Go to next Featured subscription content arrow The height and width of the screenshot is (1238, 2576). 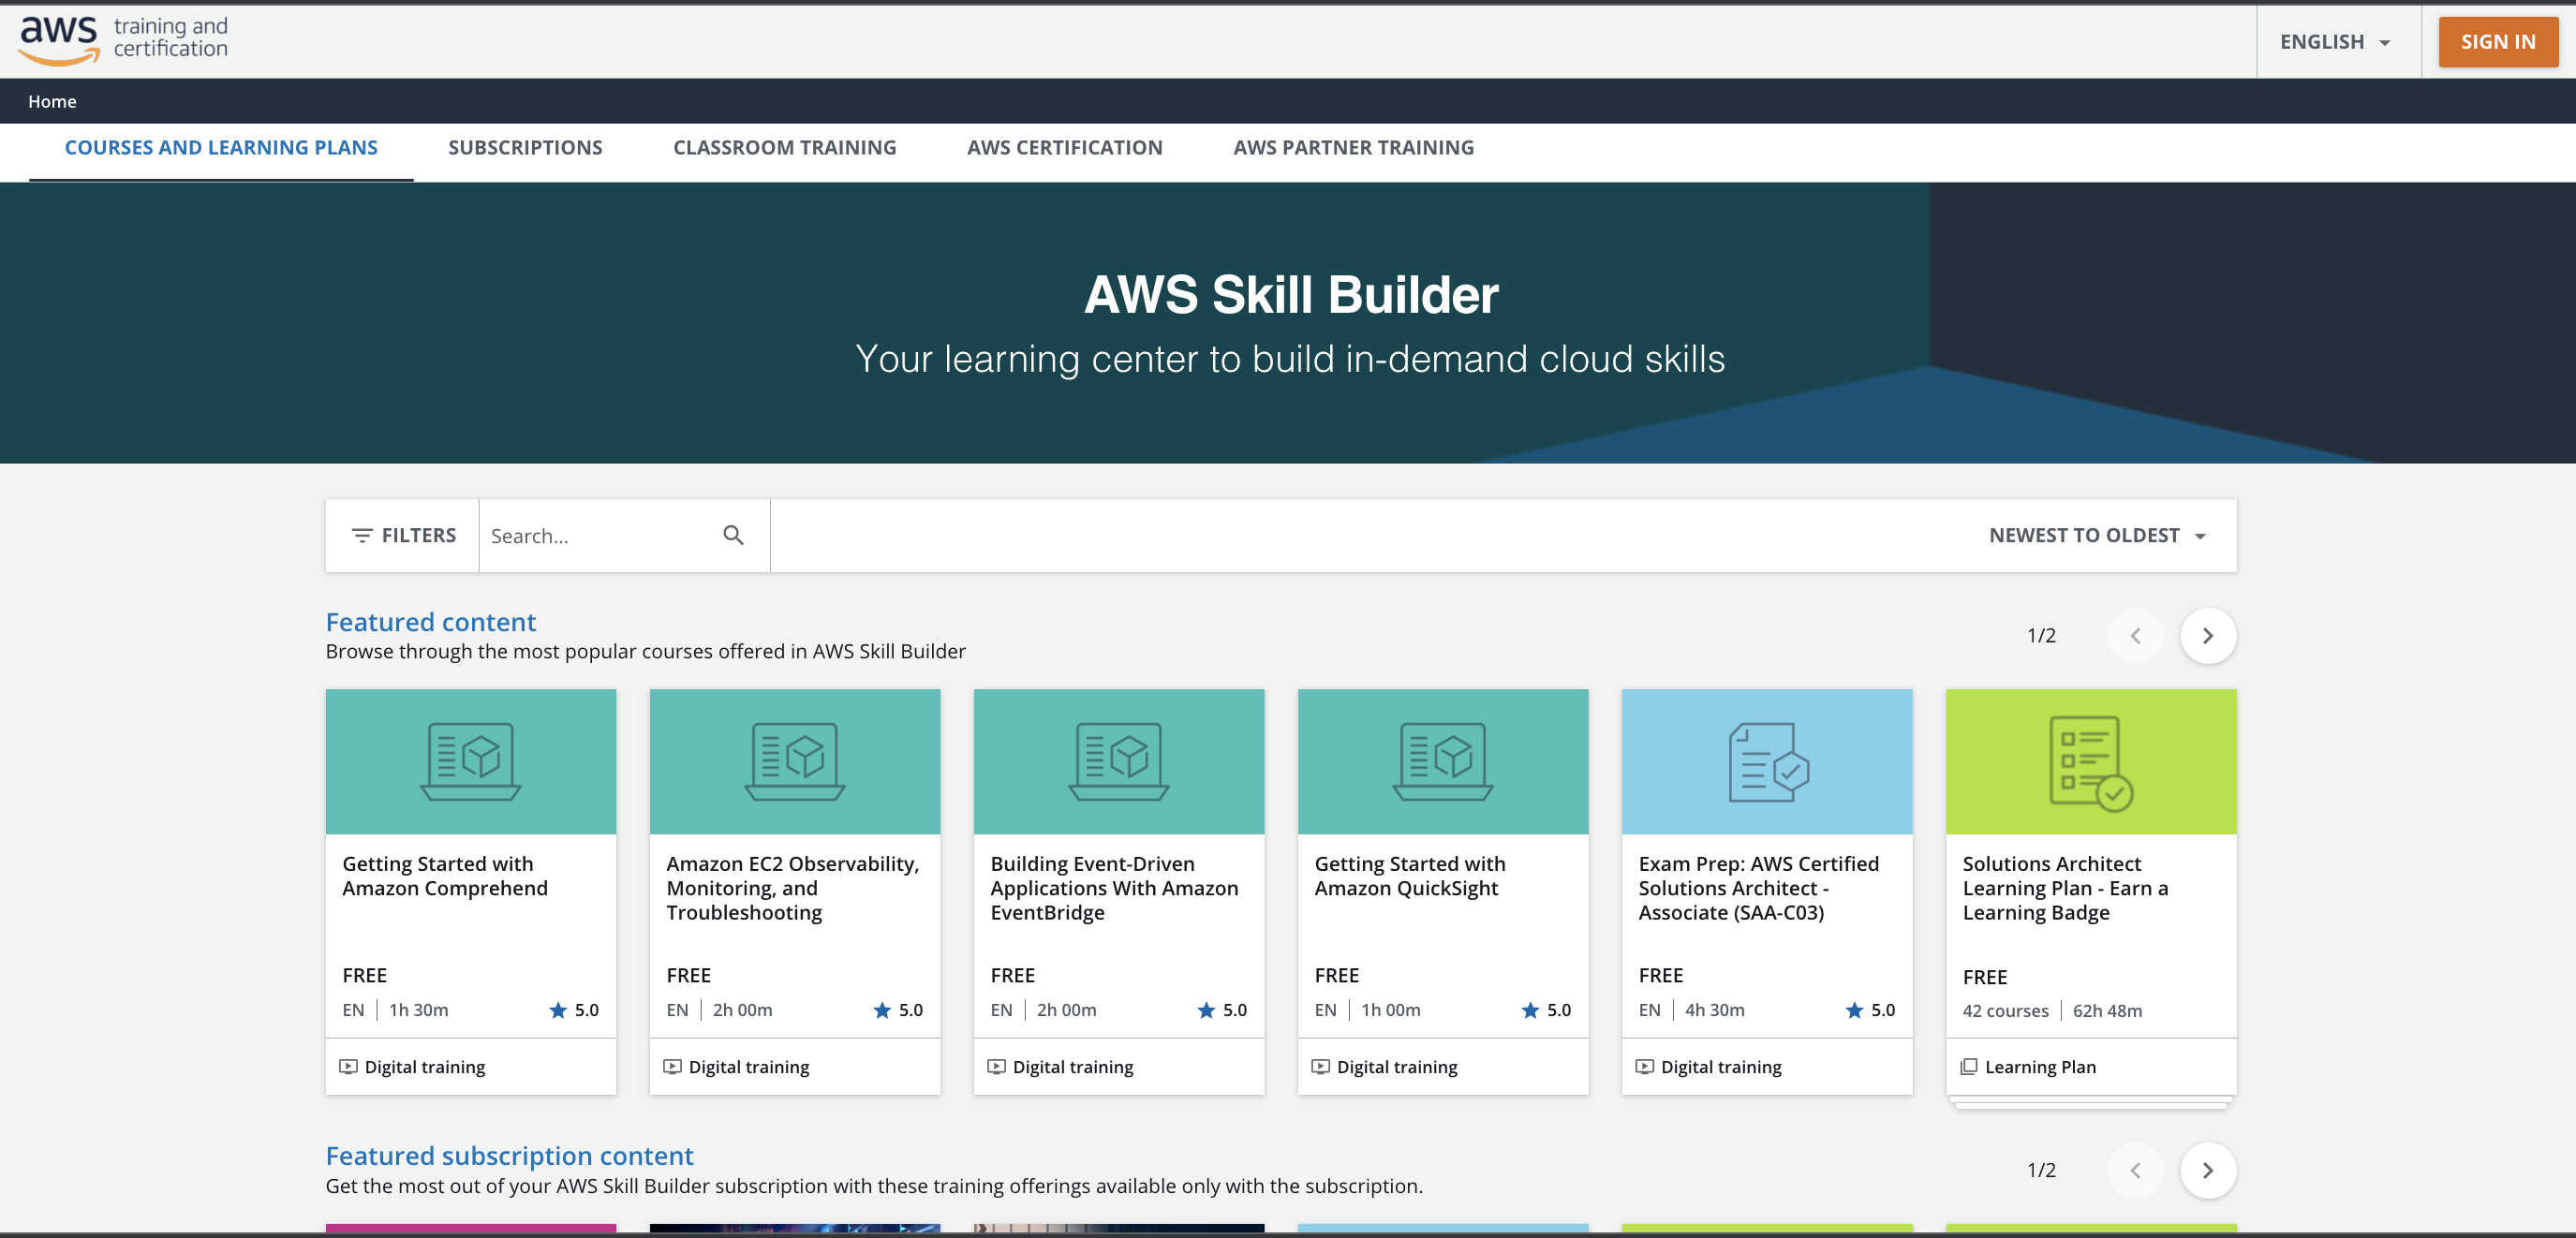pos(2208,1170)
